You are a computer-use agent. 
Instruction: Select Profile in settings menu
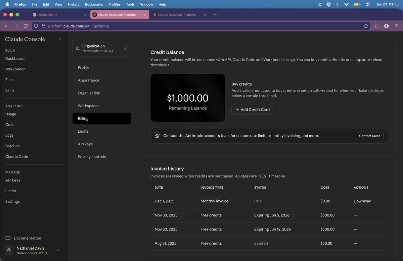(102, 67)
